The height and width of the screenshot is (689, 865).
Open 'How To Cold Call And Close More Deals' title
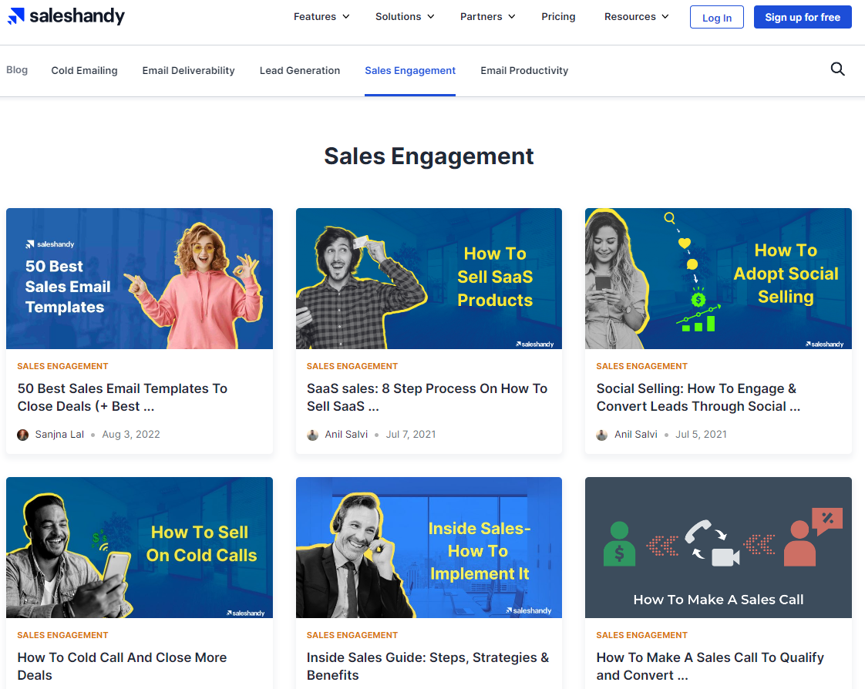(122, 666)
